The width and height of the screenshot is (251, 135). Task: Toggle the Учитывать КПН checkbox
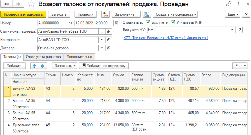tap(173, 22)
